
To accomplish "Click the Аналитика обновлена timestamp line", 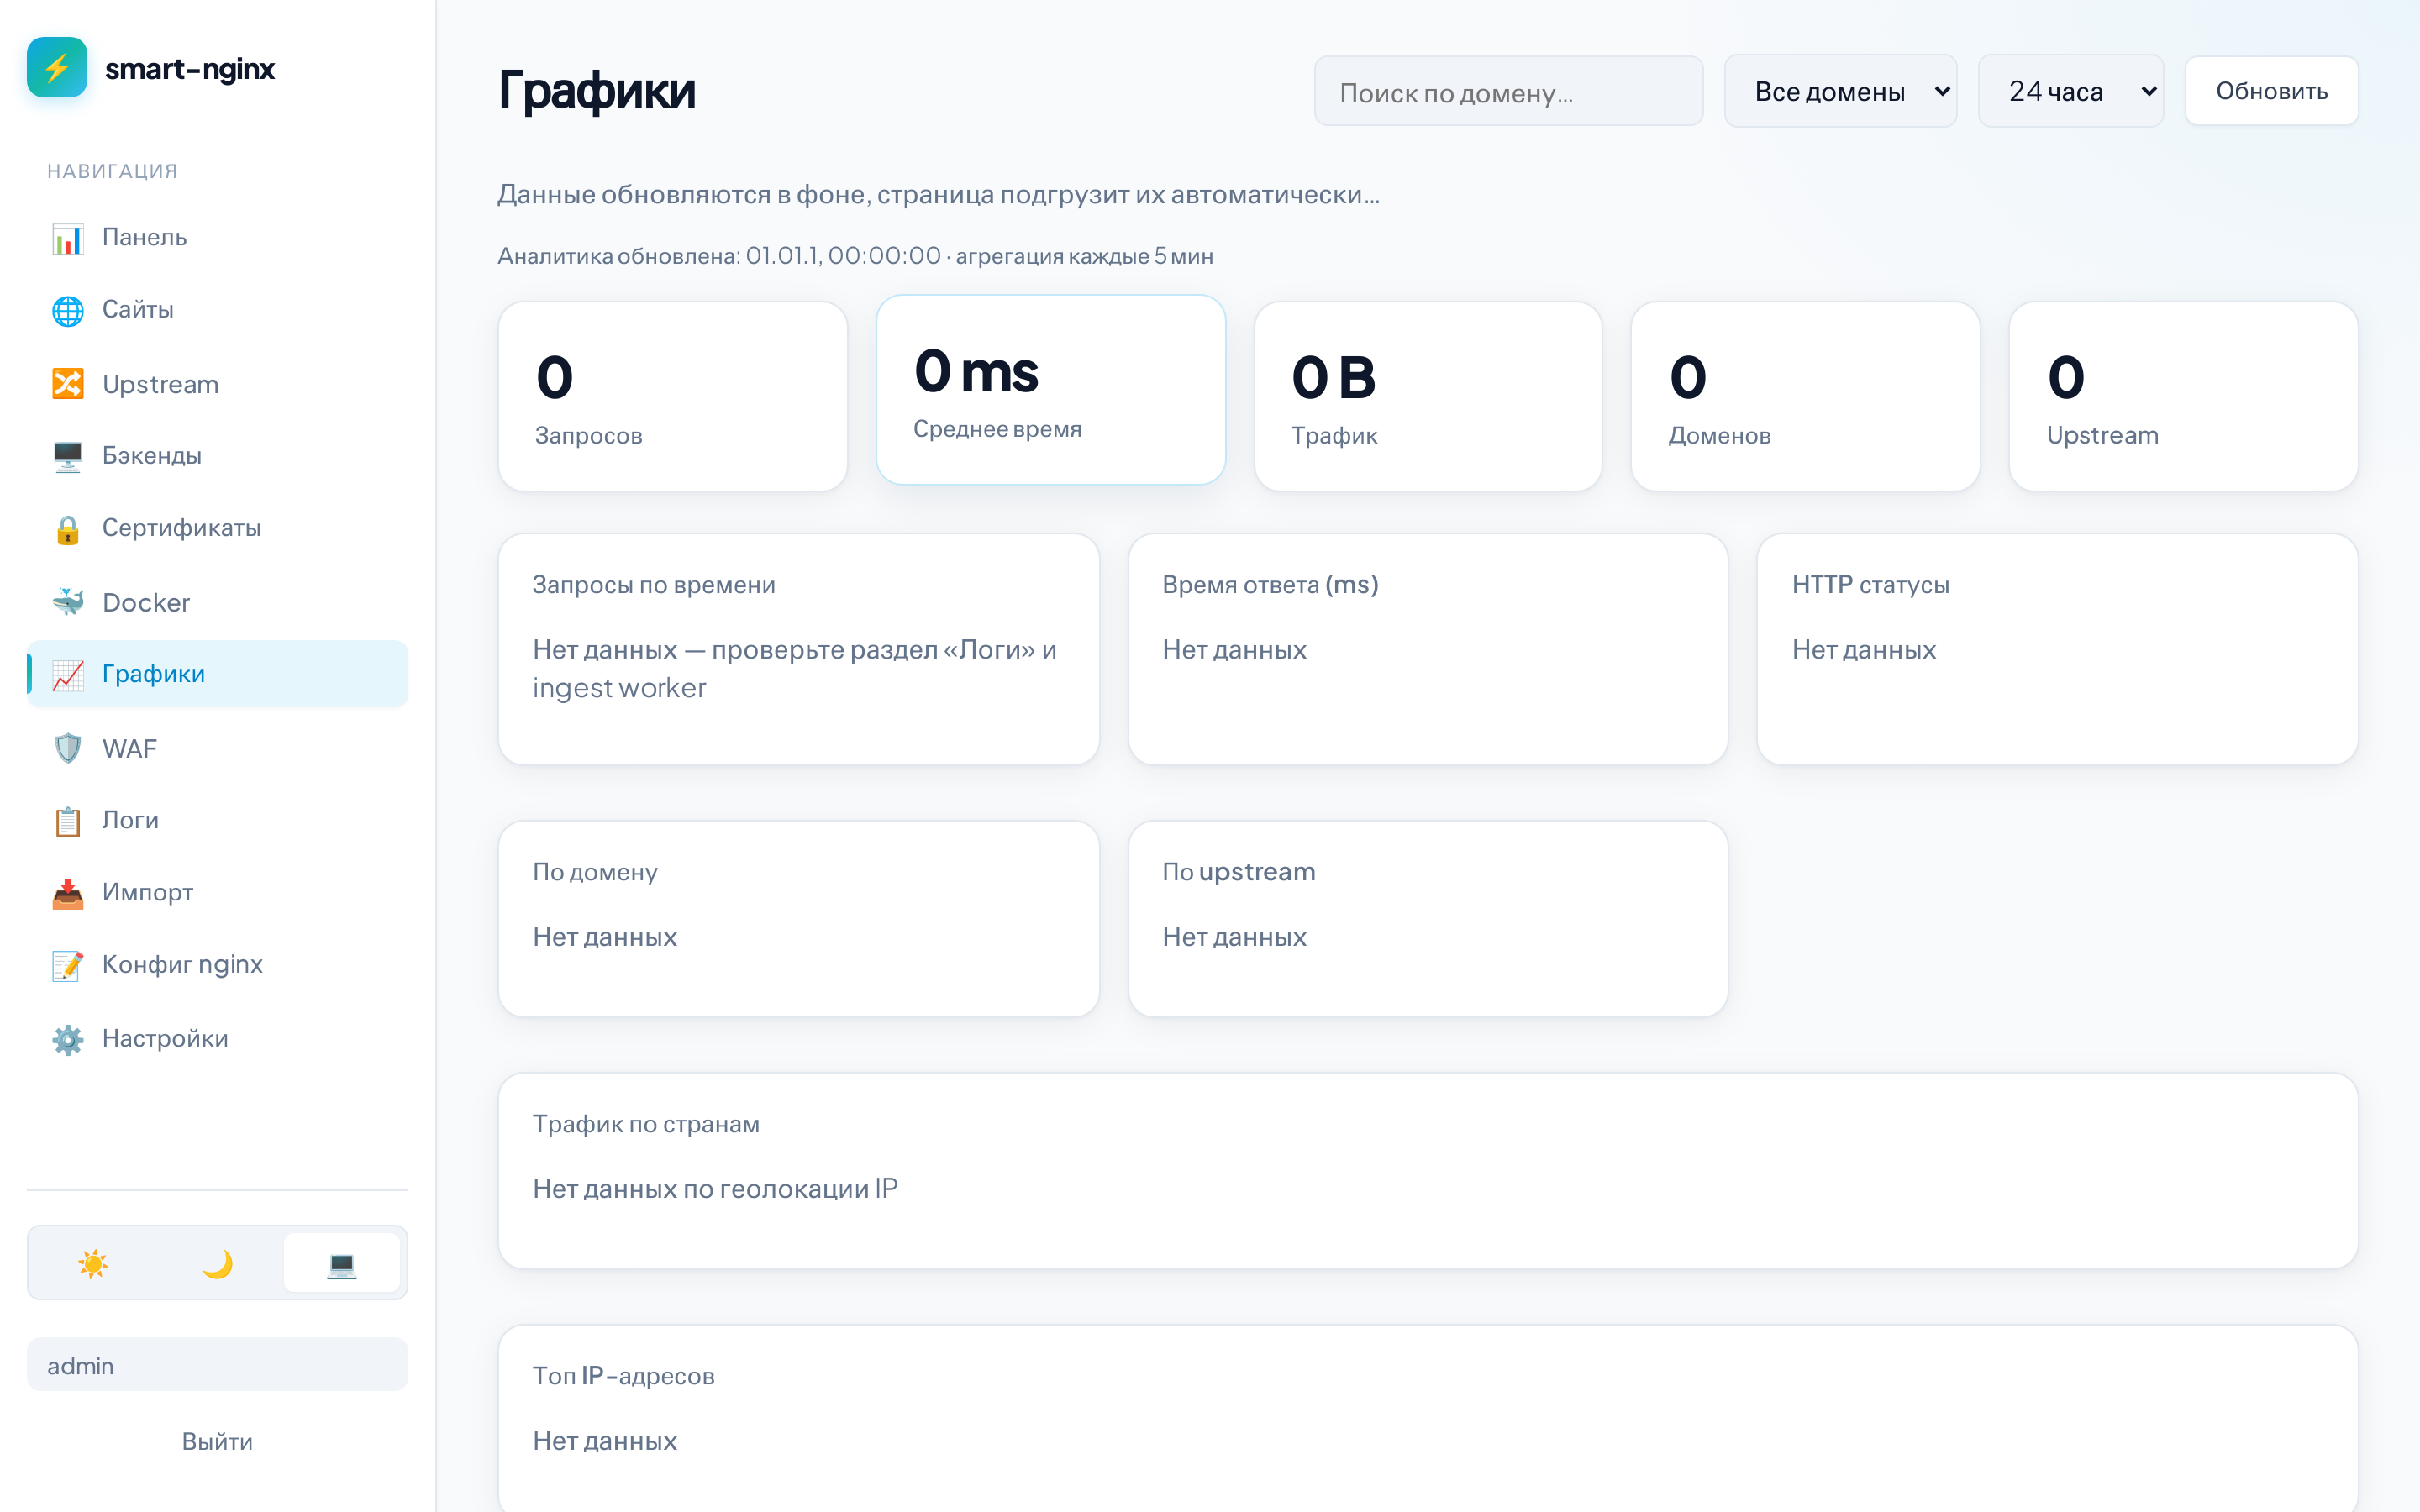I will point(855,256).
